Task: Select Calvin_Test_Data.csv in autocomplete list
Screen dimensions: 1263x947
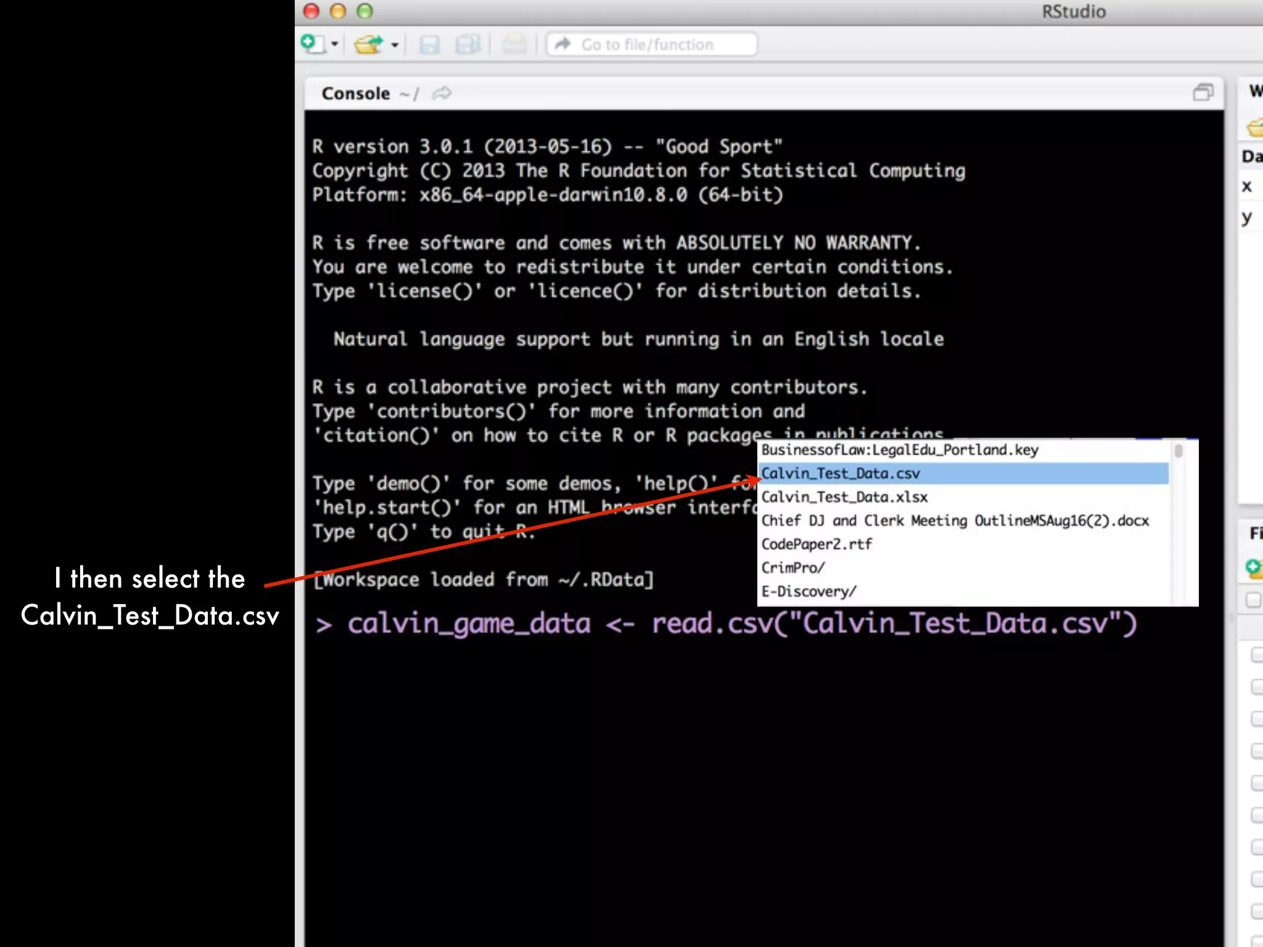Action: 841,473
